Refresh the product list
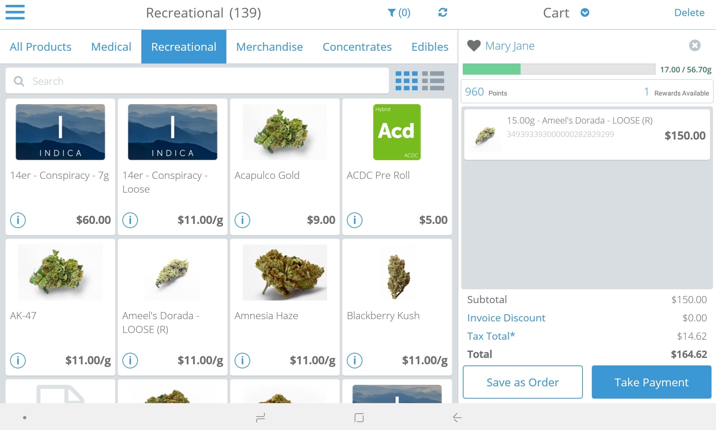 (x=443, y=13)
